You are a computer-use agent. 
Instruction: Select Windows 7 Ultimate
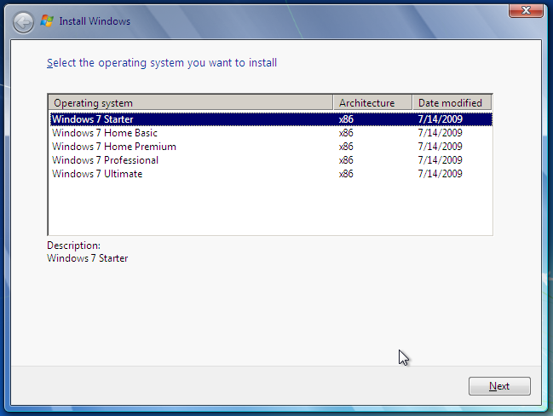(x=271, y=174)
